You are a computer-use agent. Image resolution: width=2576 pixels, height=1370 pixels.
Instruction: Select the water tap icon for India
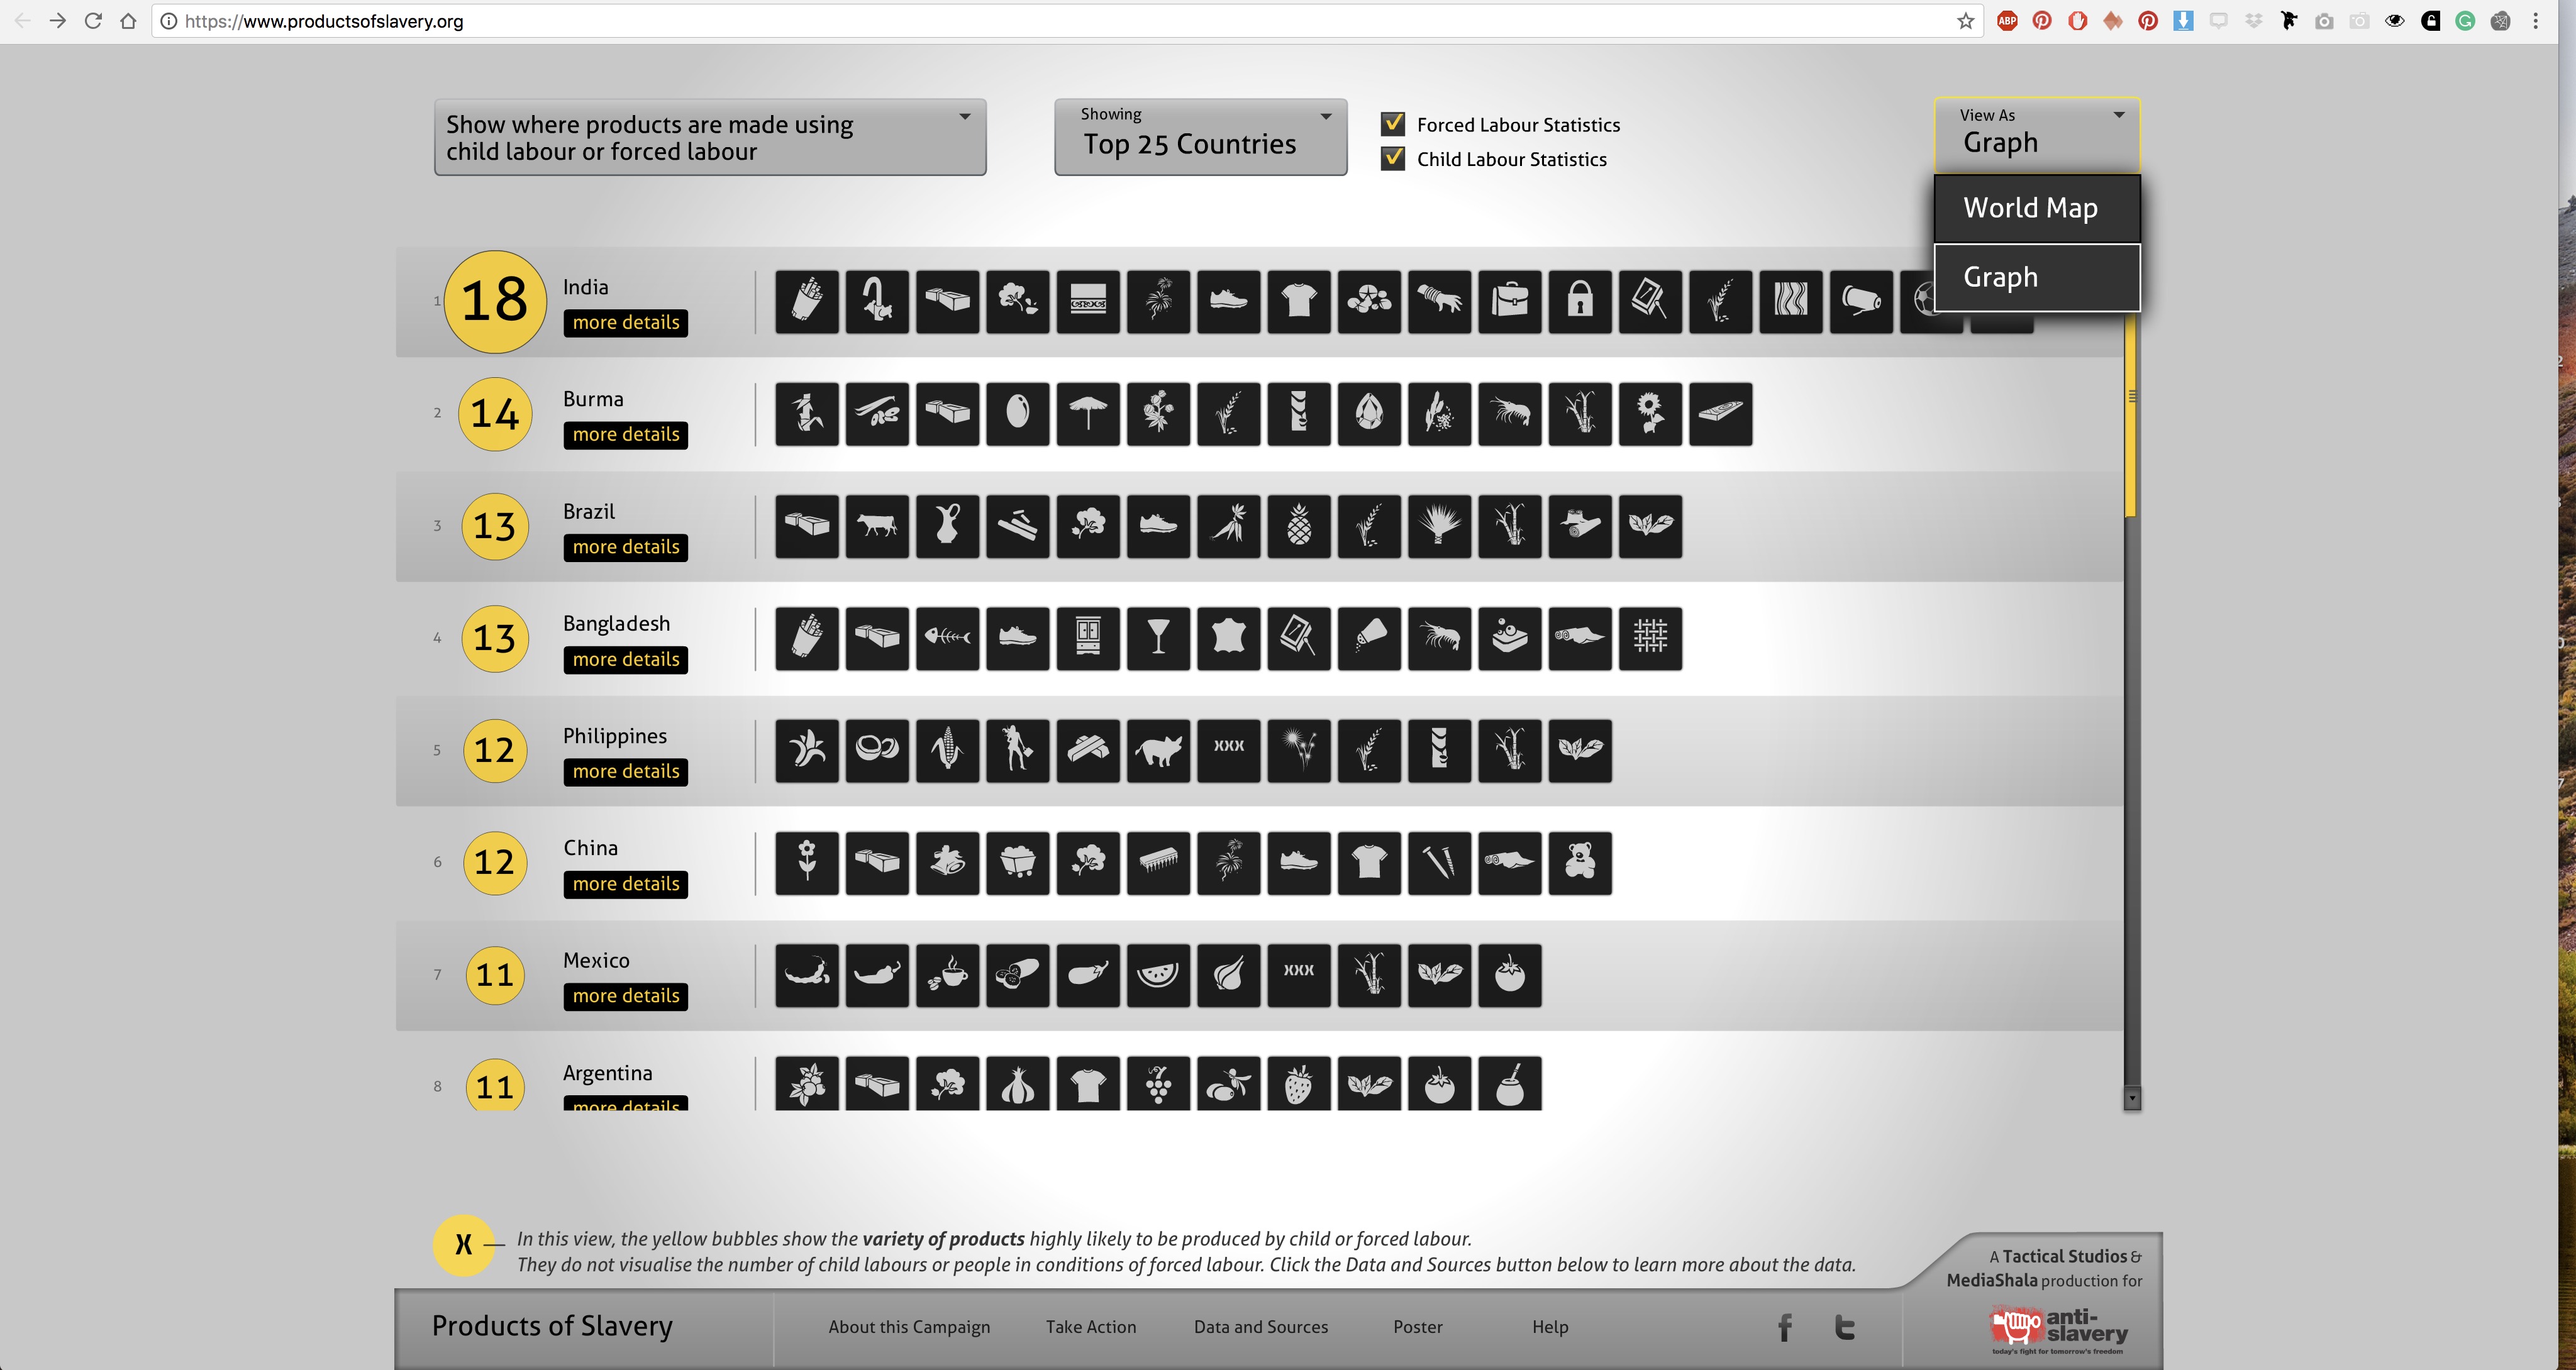tap(877, 301)
